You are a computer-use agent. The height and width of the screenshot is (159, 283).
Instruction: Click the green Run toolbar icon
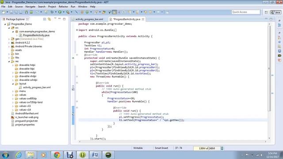60,12
